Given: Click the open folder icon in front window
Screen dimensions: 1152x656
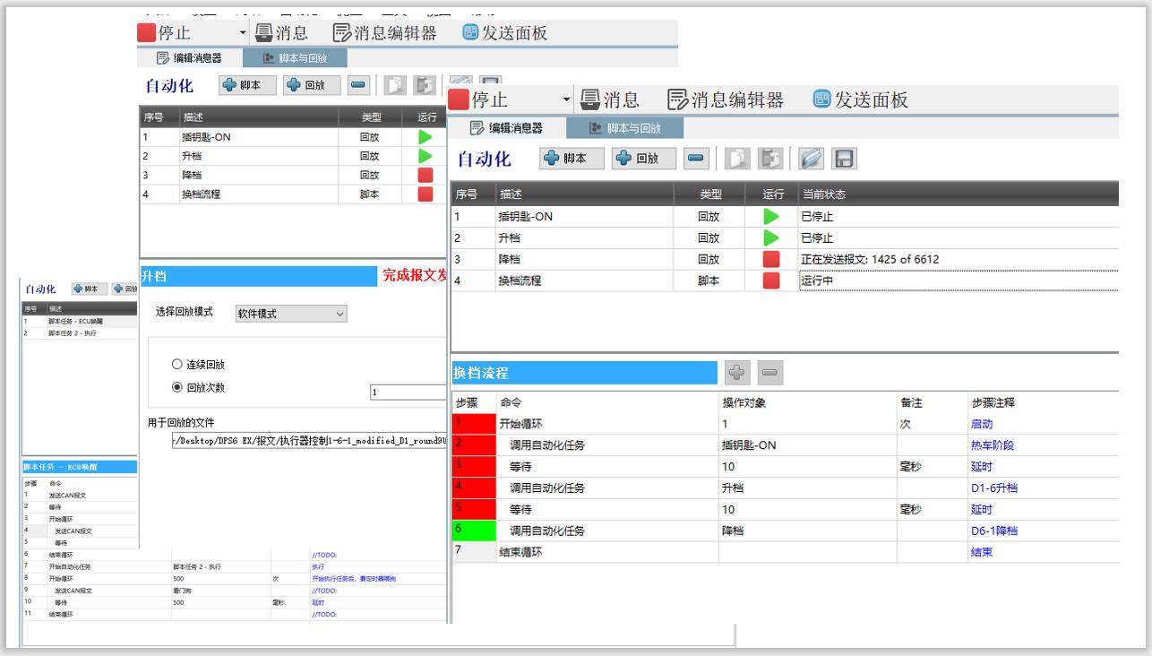Looking at the screenshot, I should pyautogui.click(x=812, y=159).
